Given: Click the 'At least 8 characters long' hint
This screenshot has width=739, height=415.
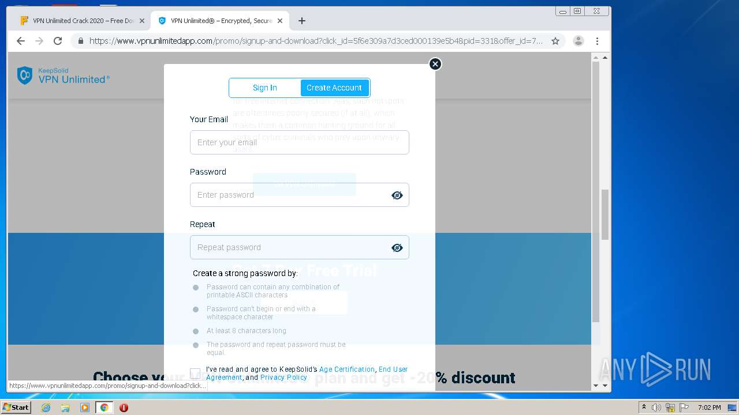Looking at the screenshot, I should 247,331.
